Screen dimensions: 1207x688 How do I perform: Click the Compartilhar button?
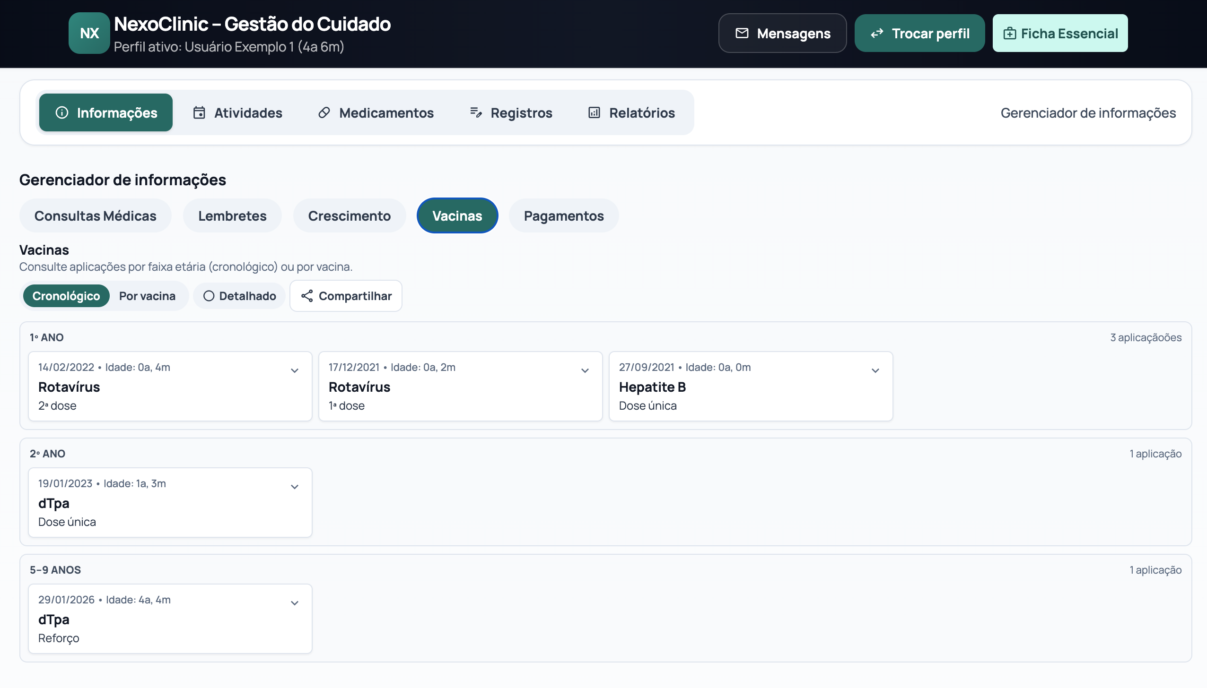pos(346,296)
